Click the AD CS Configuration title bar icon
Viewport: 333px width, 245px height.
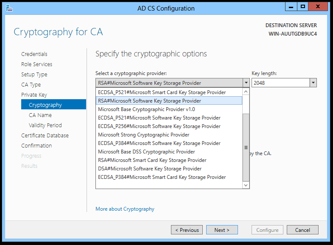click(x=9, y=8)
